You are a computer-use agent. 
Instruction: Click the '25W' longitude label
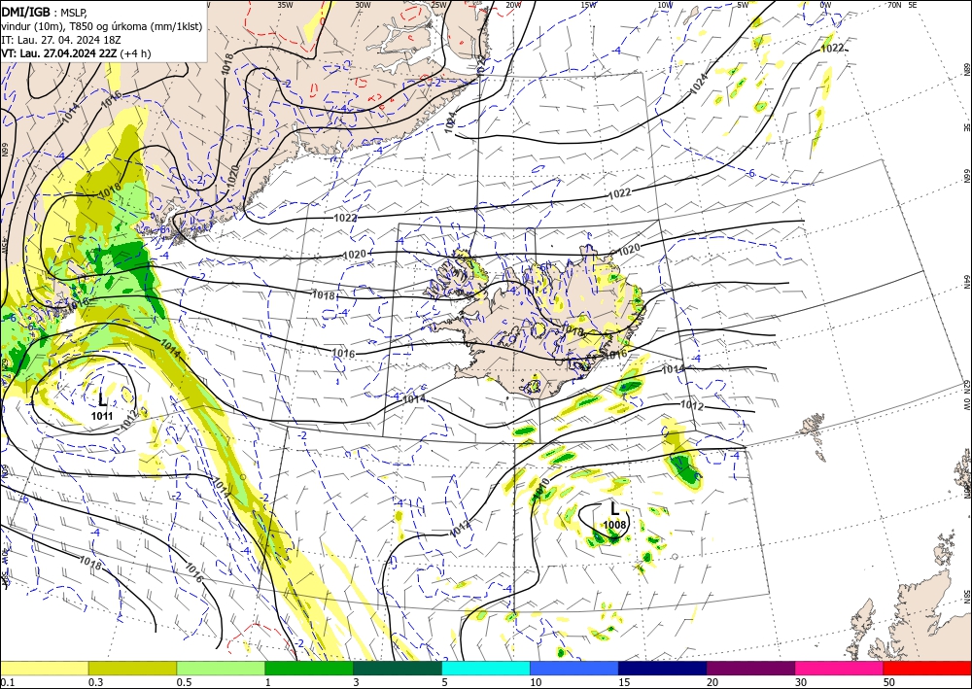click(438, 5)
